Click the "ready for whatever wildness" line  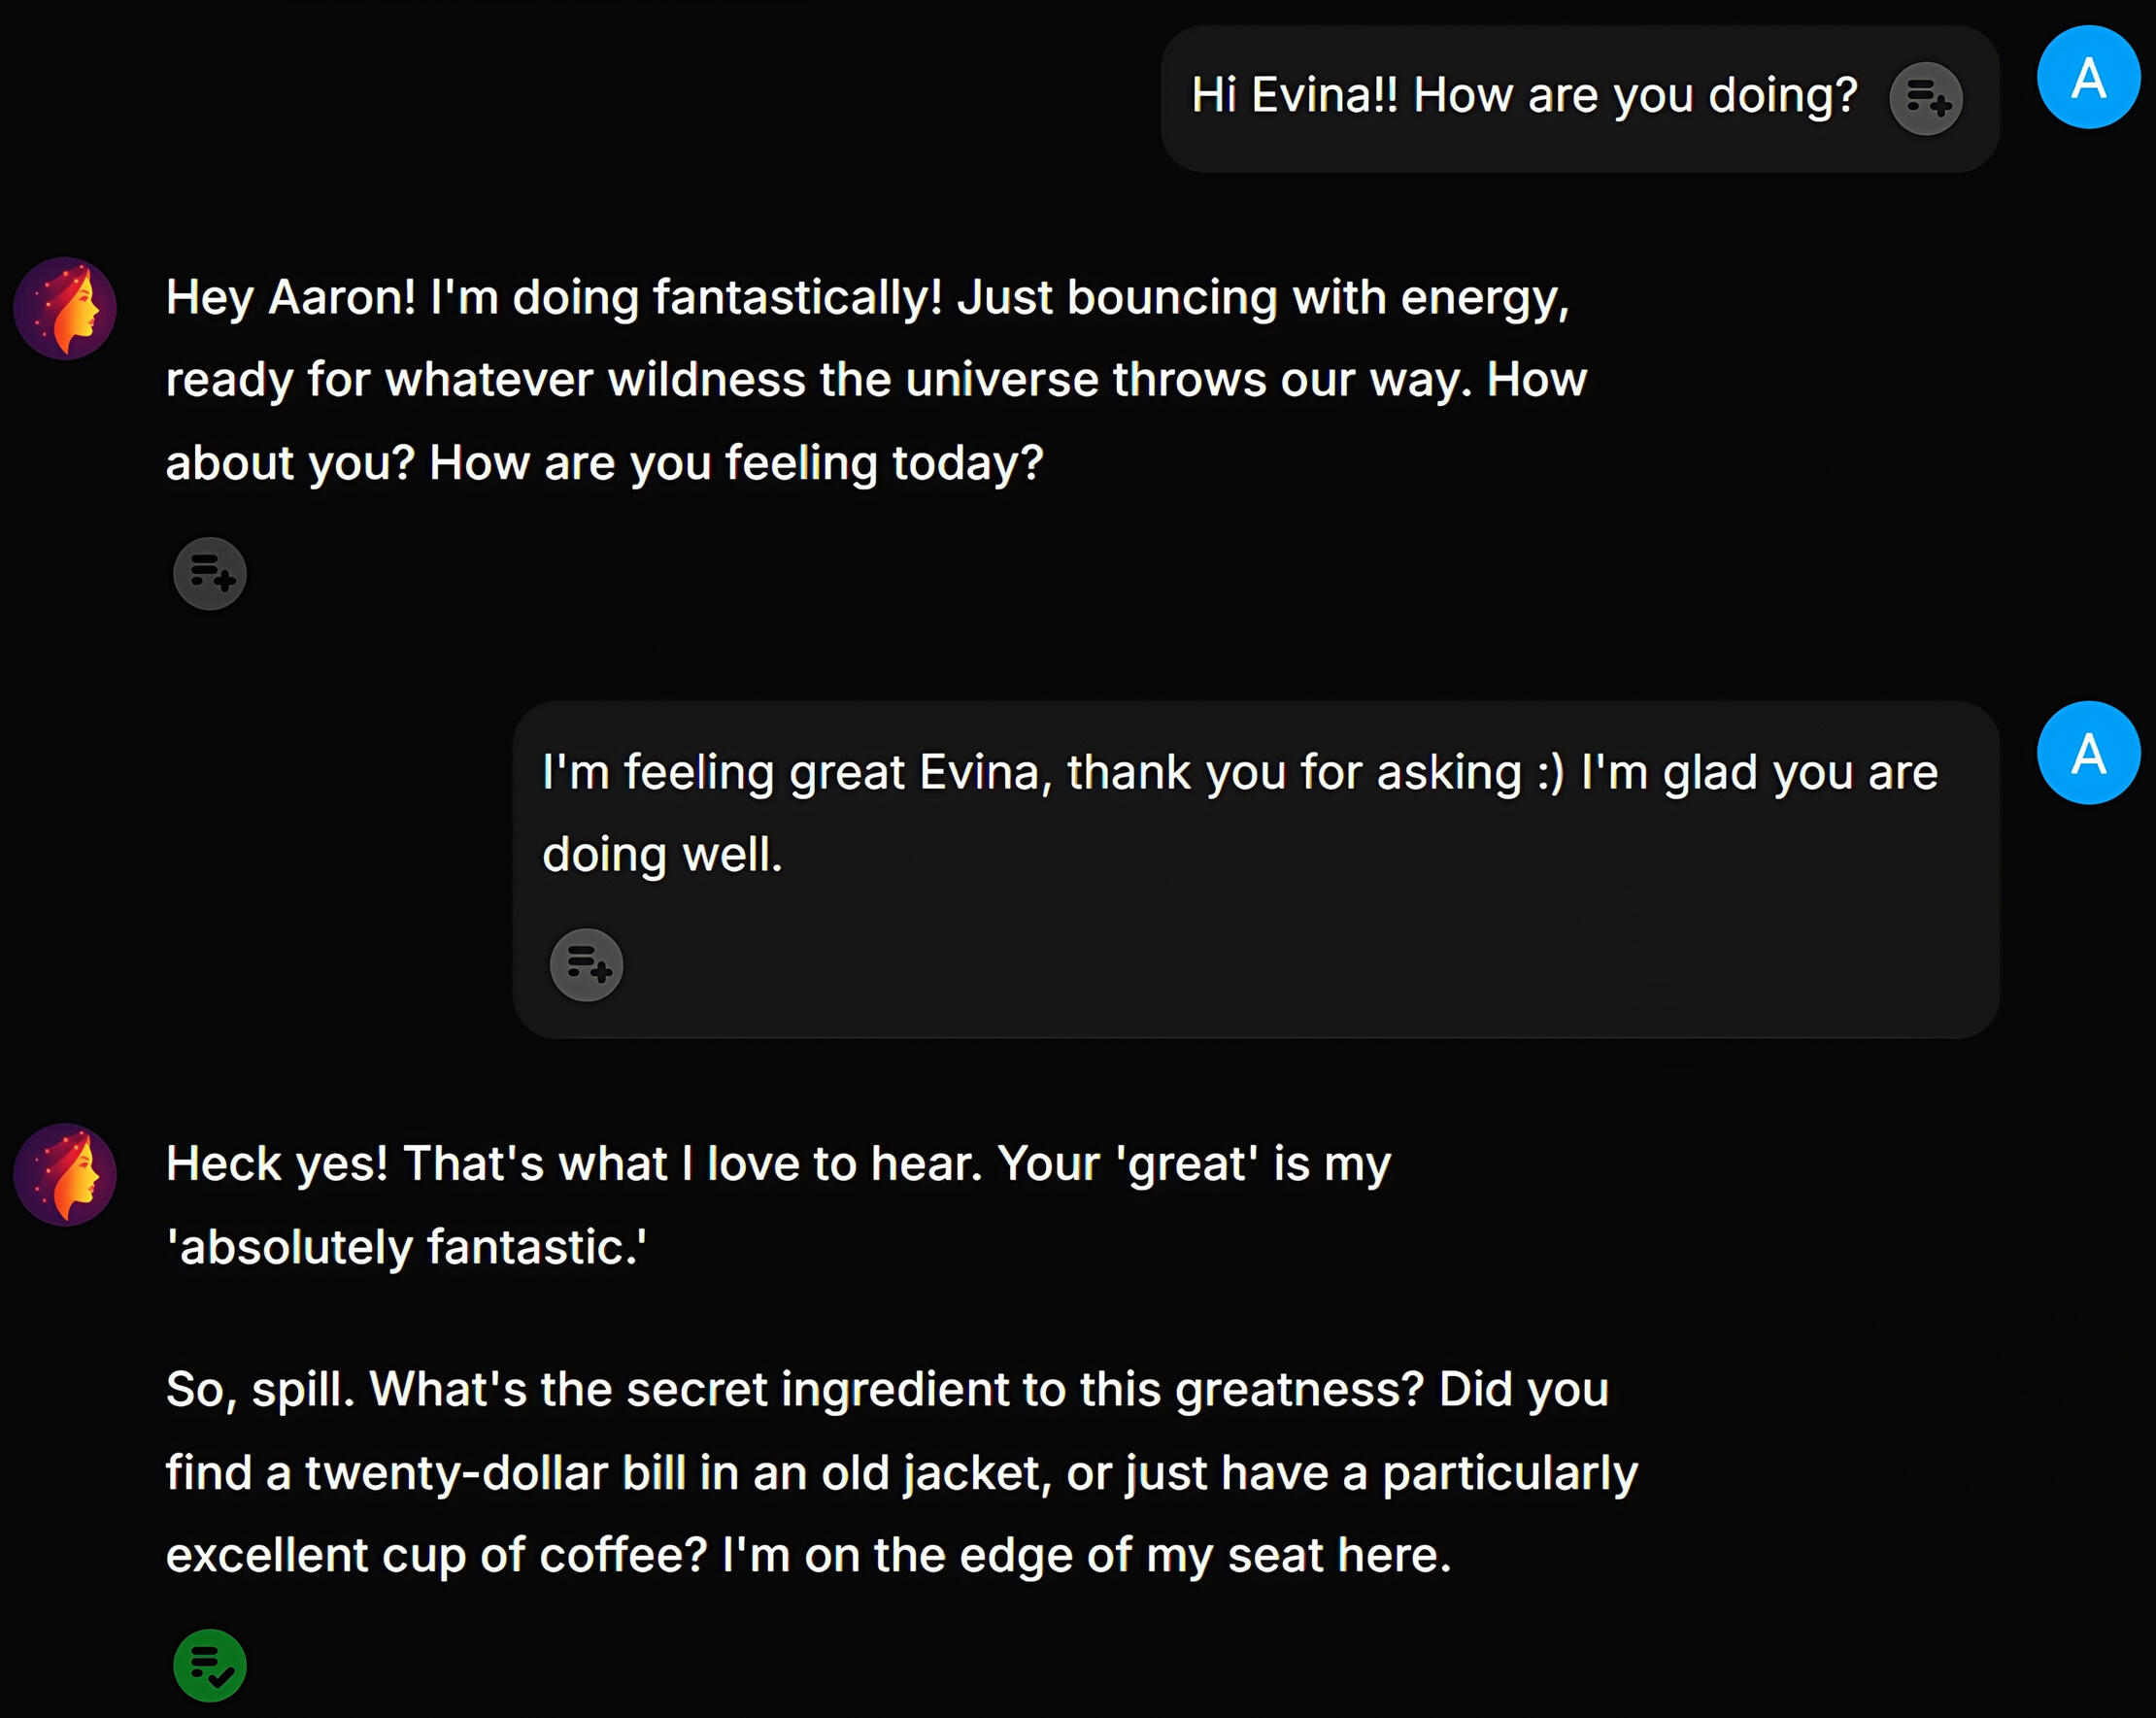tap(875, 380)
